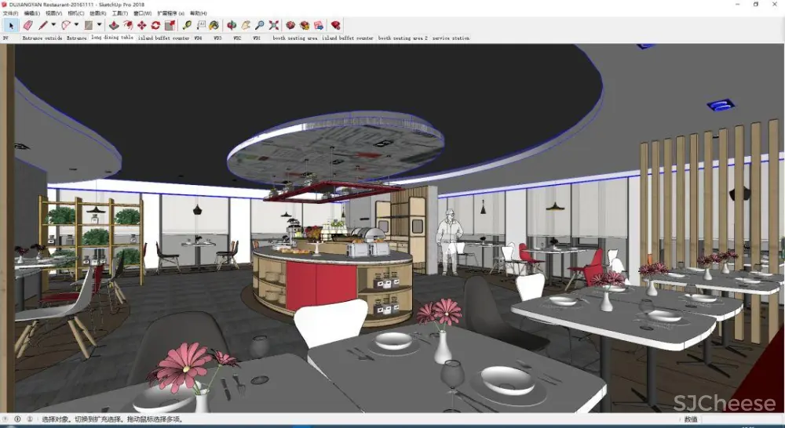Open the 相机(C) camera menu
This screenshot has width=785, height=428.
click(x=76, y=13)
